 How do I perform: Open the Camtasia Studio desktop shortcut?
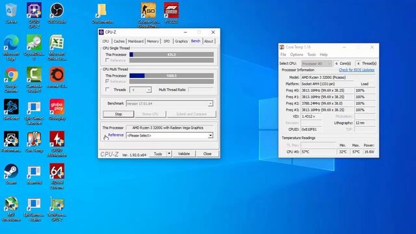pos(34,80)
